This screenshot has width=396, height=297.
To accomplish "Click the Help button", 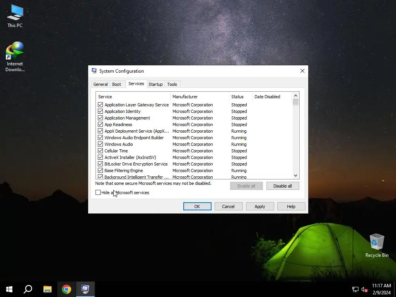I will [291, 207].
